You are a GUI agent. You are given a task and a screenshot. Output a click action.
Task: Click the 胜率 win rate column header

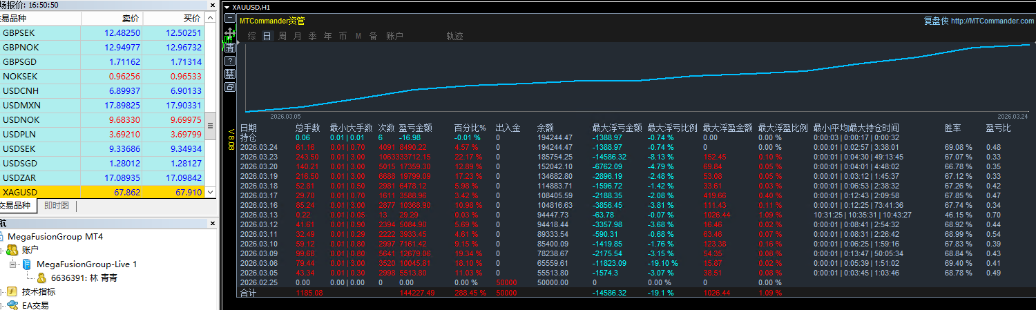point(953,128)
